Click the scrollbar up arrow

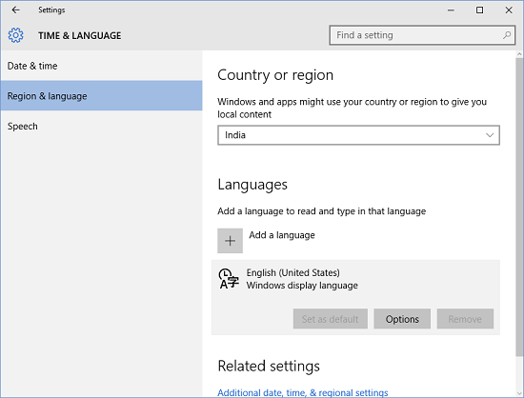(519, 54)
